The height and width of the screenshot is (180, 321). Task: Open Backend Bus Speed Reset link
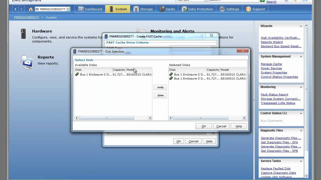tap(281, 46)
